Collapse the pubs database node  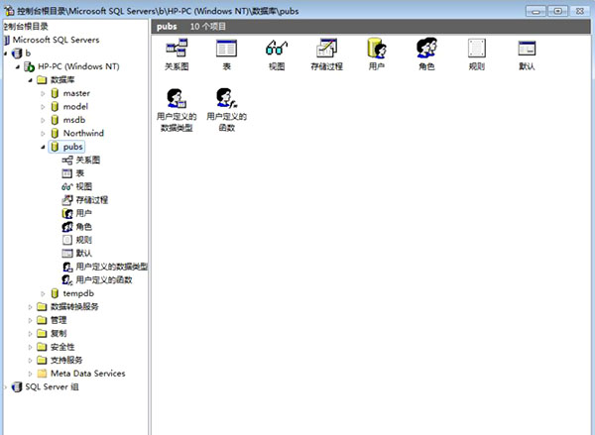click(43, 147)
